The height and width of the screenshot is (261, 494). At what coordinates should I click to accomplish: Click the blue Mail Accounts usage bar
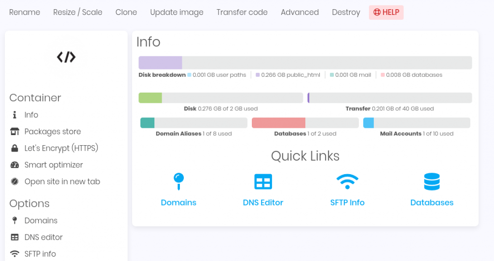pos(417,123)
